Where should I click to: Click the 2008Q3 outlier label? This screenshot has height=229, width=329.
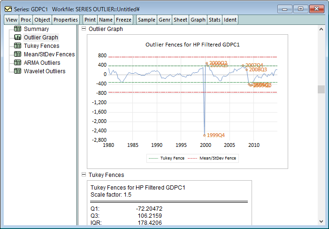tap(258, 69)
